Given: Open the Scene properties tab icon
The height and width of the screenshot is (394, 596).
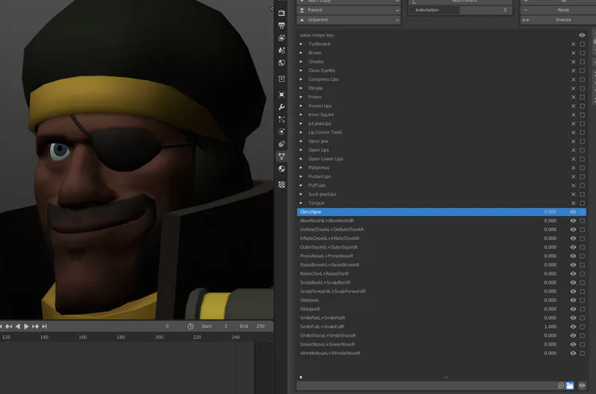Looking at the screenshot, I should pyautogui.click(x=281, y=50).
